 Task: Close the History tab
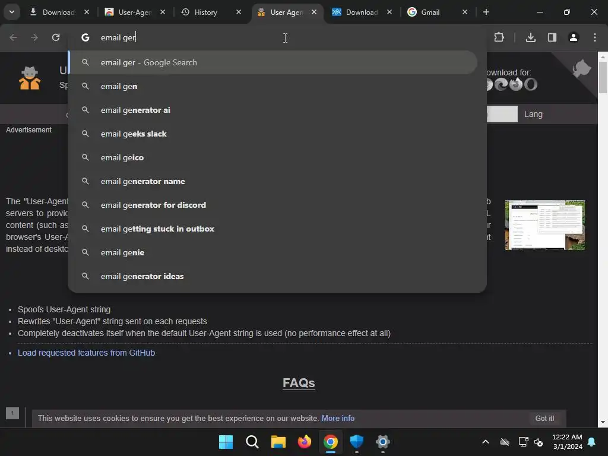239,12
